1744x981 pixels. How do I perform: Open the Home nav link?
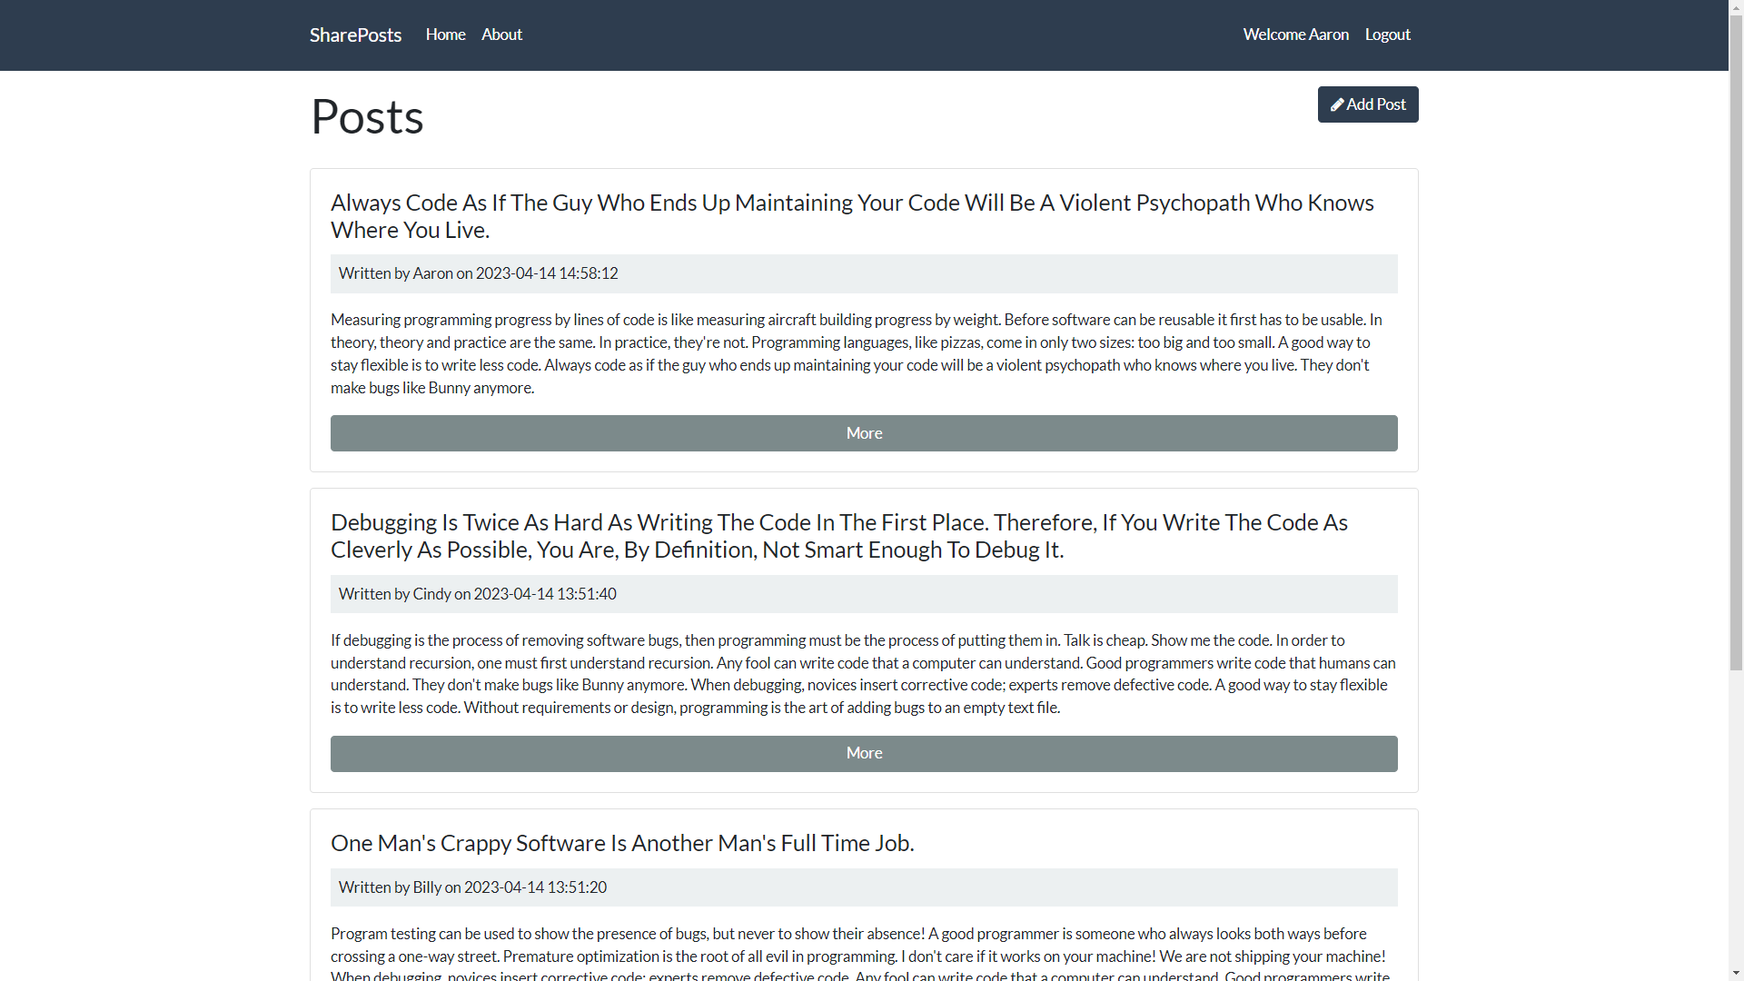click(445, 35)
